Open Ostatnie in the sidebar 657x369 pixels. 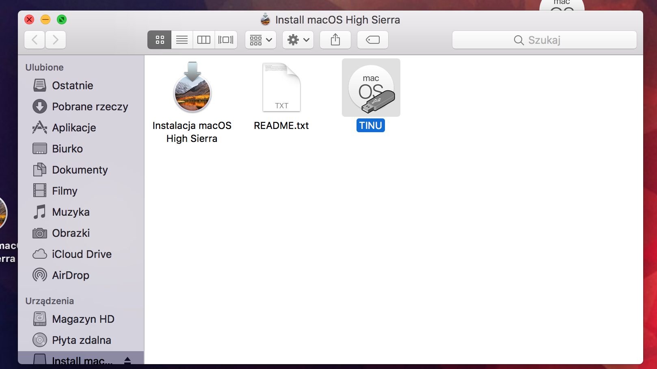[x=81, y=86]
